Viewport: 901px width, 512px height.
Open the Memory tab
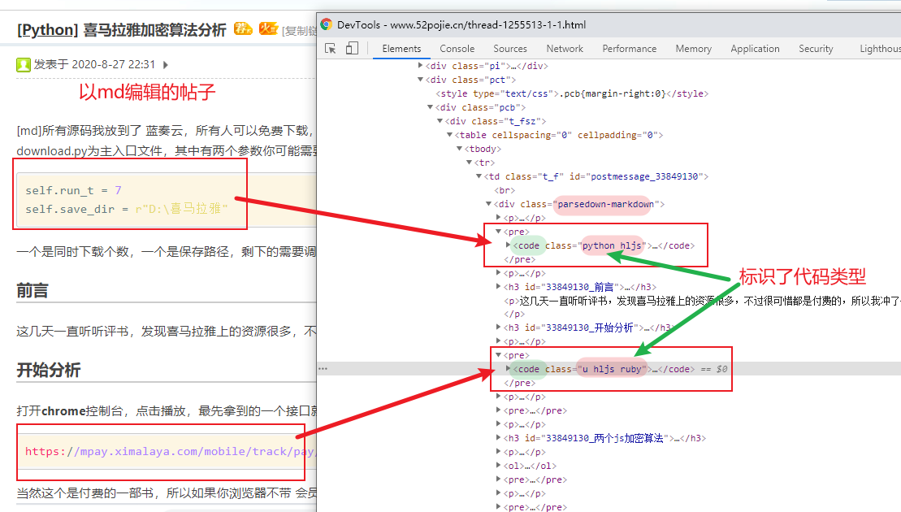pos(693,49)
